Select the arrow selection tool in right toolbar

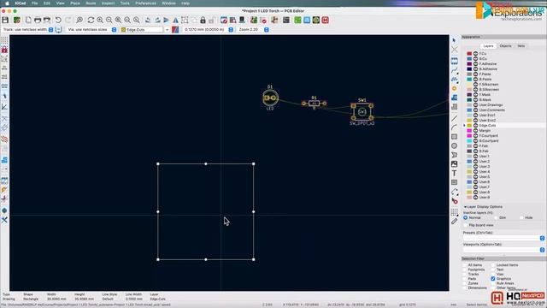click(454, 40)
